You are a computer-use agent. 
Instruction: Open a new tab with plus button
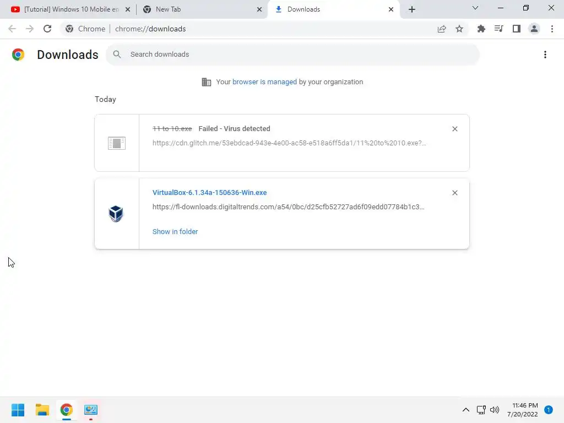(x=412, y=9)
